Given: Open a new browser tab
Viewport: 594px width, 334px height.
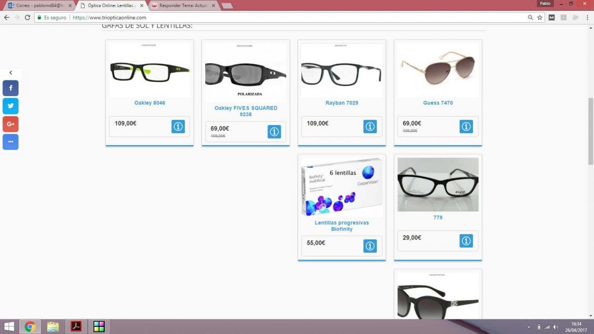Looking at the screenshot, I should 227,6.
